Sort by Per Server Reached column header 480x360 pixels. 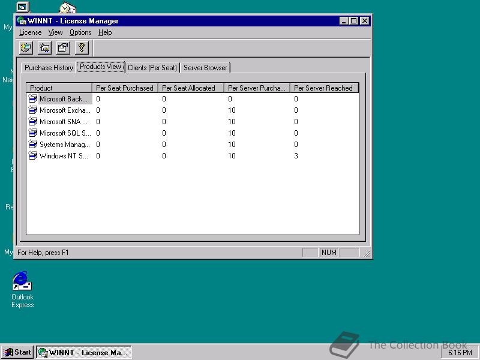pos(324,88)
